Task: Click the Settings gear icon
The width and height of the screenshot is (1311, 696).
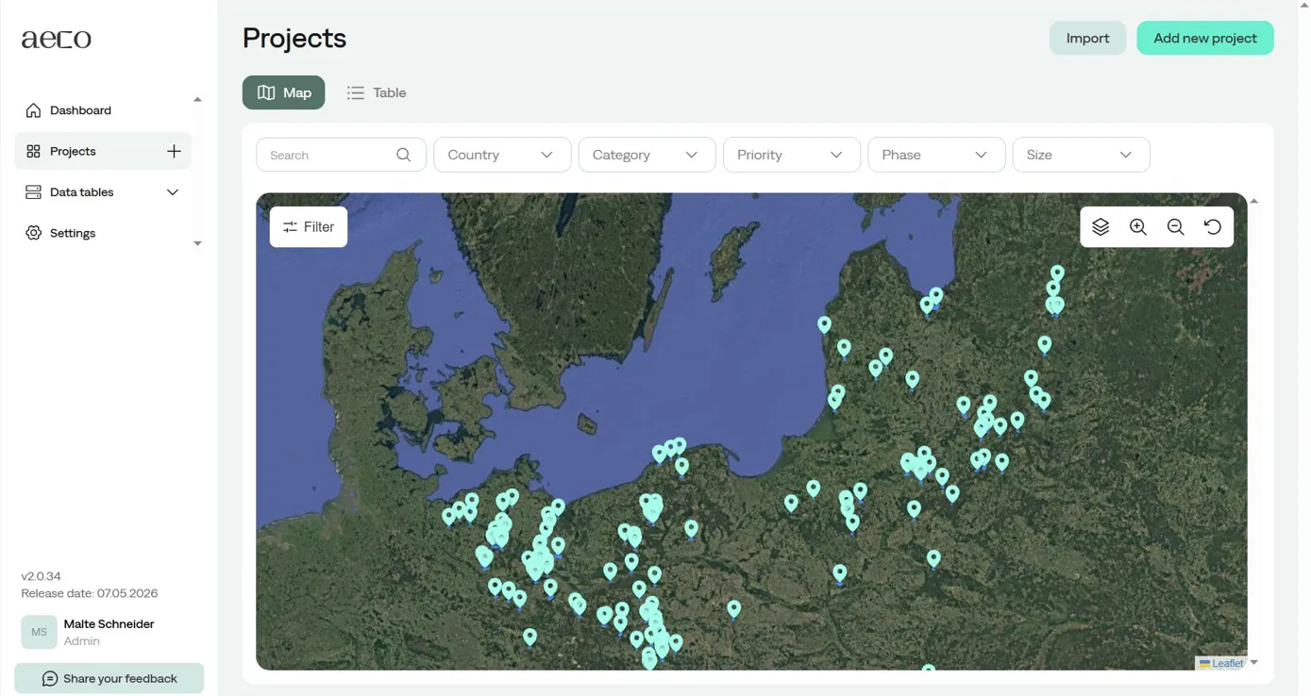Action: [x=33, y=233]
